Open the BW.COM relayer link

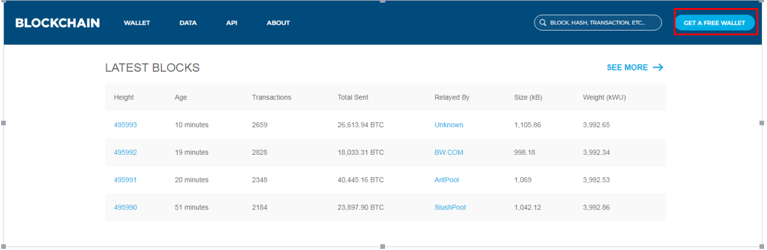[x=449, y=152]
